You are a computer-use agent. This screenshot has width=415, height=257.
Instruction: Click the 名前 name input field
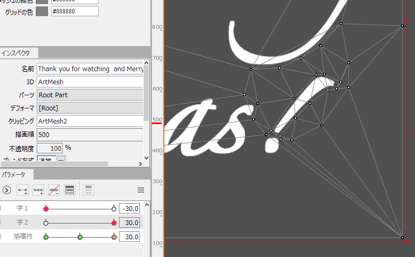click(x=90, y=69)
